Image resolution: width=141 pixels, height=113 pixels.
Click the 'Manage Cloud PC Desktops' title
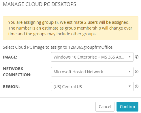pyautogui.click(x=40, y=4)
